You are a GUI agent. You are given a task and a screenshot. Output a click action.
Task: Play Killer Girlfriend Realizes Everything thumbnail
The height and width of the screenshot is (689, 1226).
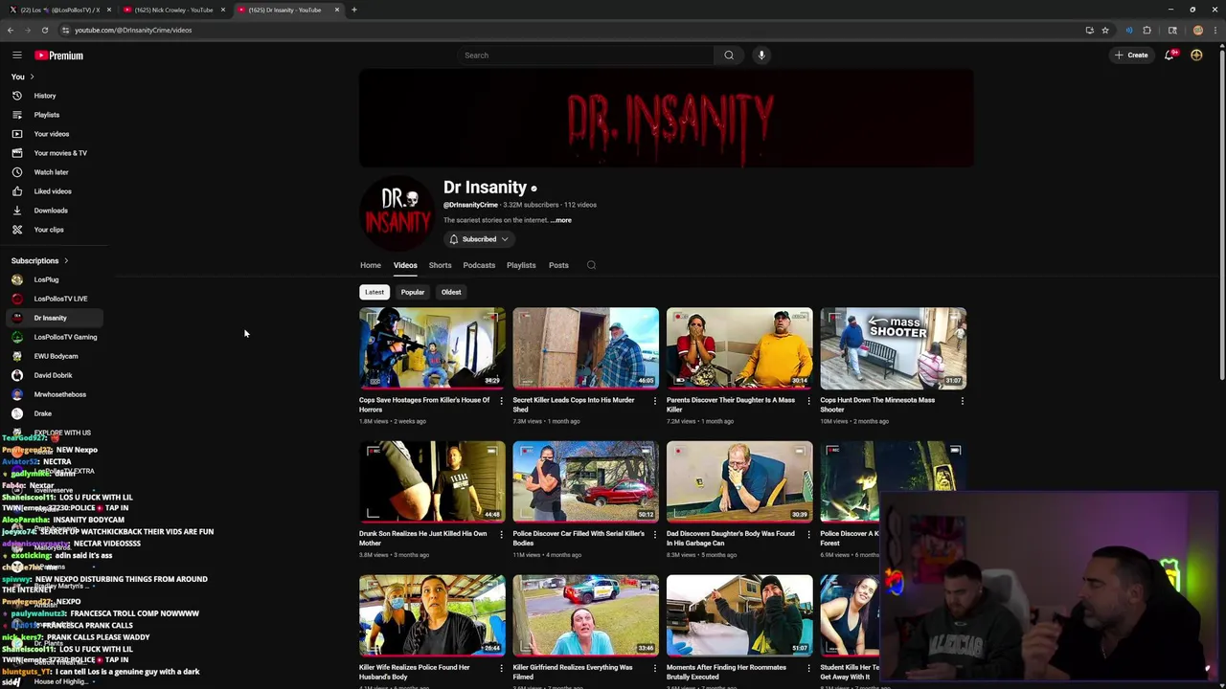pyautogui.click(x=585, y=615)
